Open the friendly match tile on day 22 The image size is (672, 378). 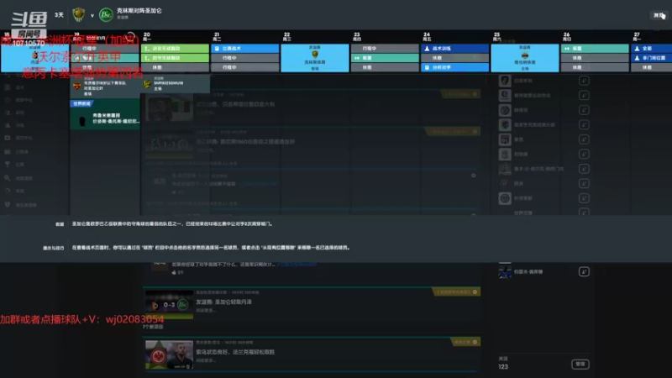coord(314,58)
